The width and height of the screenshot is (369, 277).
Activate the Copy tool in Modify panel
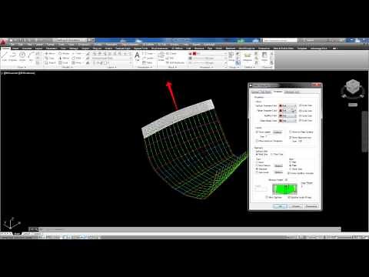[50, 58]
